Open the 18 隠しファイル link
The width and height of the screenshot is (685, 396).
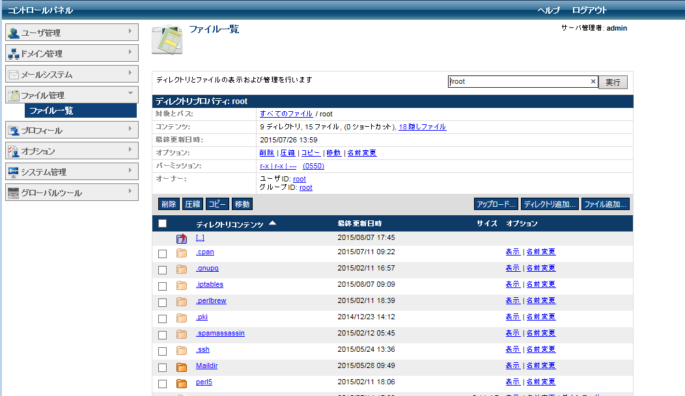click(423, 127)
